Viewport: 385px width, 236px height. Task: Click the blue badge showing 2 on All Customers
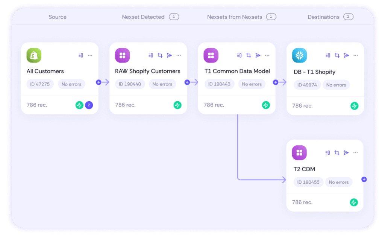pyautogui.click(x=89, y=105)
